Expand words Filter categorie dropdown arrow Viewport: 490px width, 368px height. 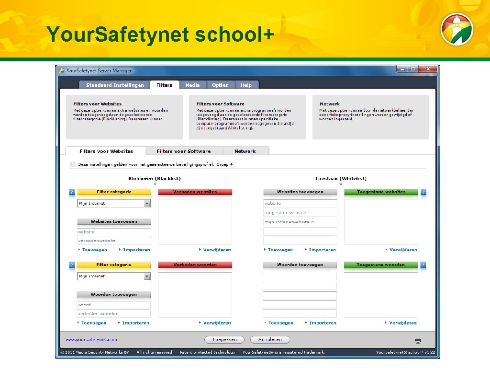(147, 276)
